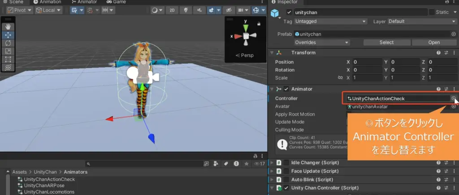The image size is (459, 195).
Task: Click the prefab Select button
Action: [387, 42]
